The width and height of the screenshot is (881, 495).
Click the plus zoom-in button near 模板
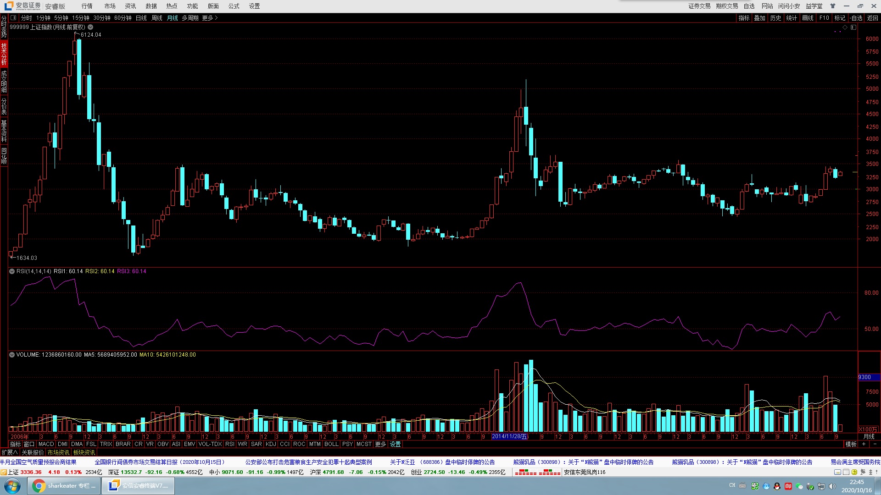pos(864,444)
